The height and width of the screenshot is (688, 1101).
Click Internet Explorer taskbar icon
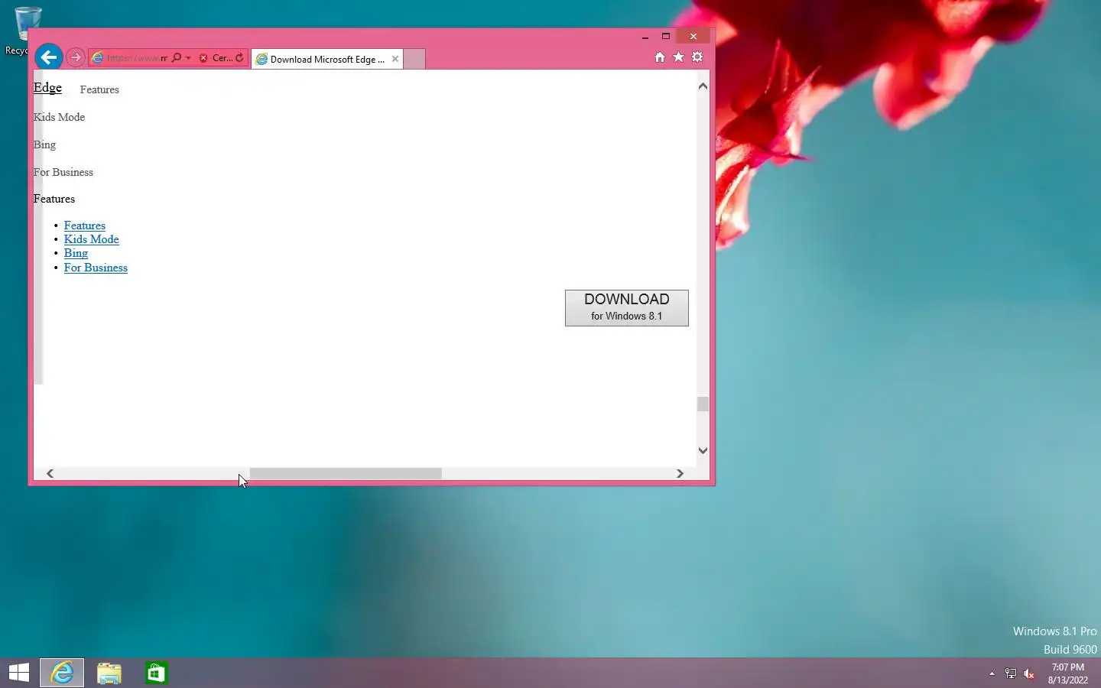pos(62,673)
